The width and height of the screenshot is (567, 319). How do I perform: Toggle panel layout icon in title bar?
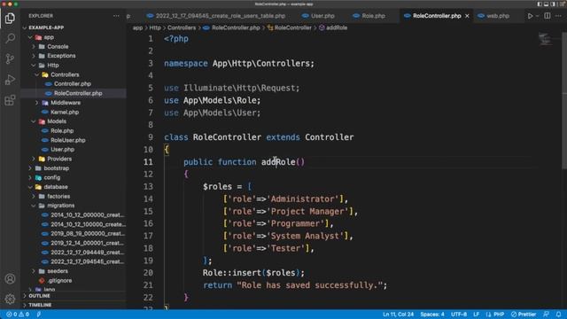pyautogui.click(x=546, y=4)
